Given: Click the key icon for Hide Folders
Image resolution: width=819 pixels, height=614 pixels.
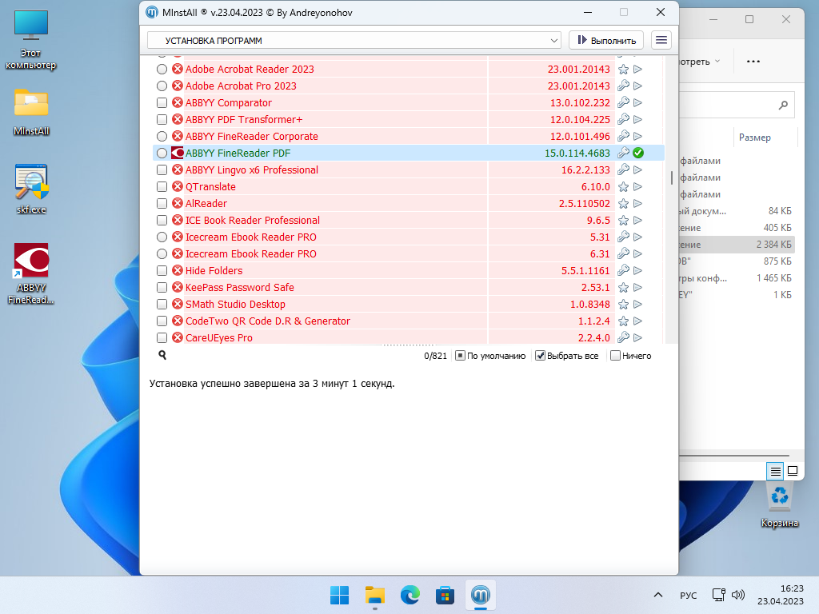Looking at the screenshot, I should click(623, 270).
